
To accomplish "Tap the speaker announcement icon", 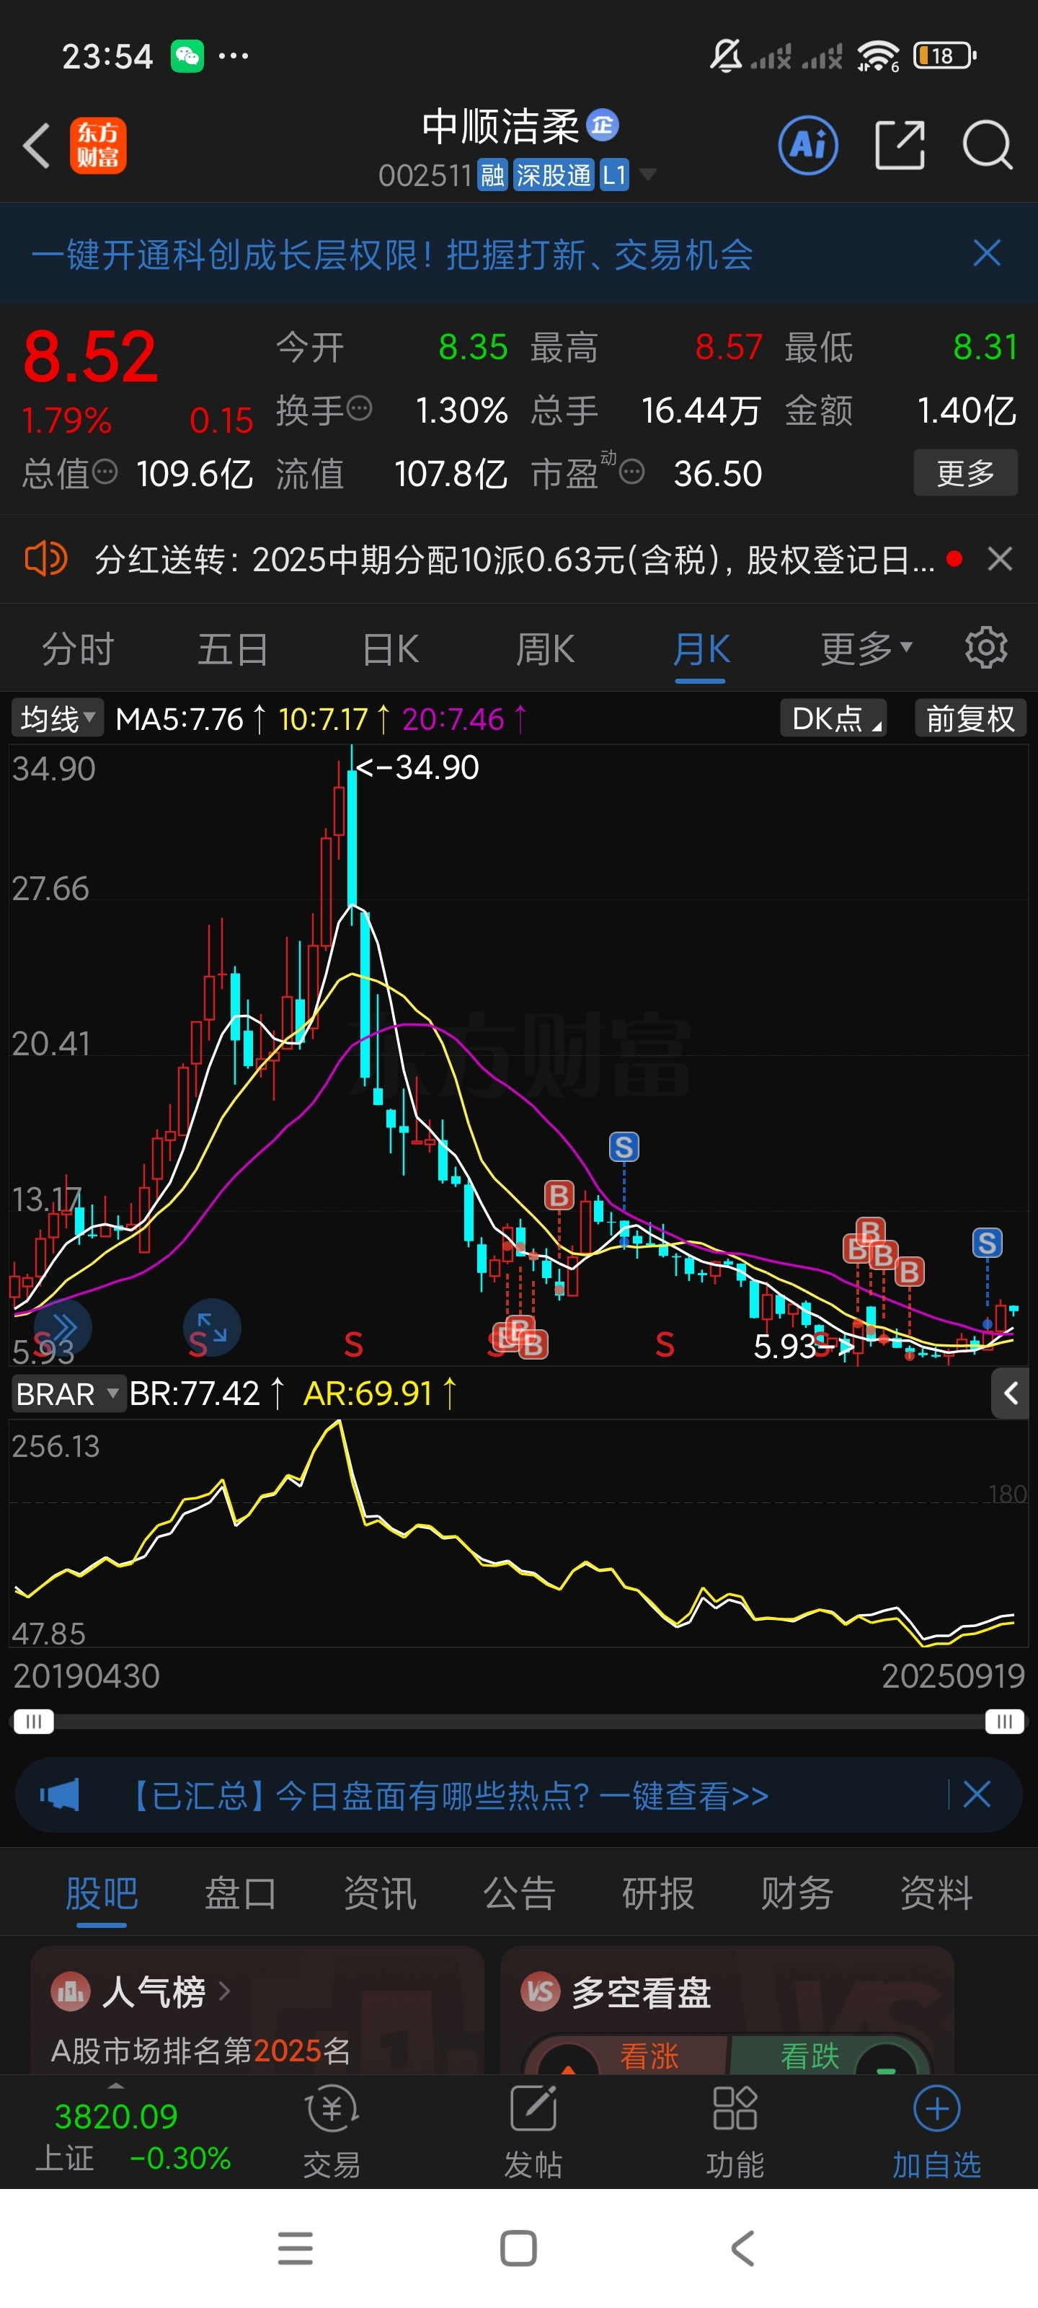I will [x=45, y=559].
